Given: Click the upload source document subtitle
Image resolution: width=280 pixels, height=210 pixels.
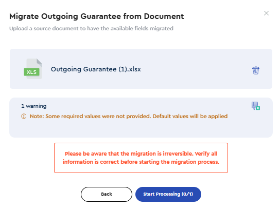Looking at the screenshot, I should 91,29.
